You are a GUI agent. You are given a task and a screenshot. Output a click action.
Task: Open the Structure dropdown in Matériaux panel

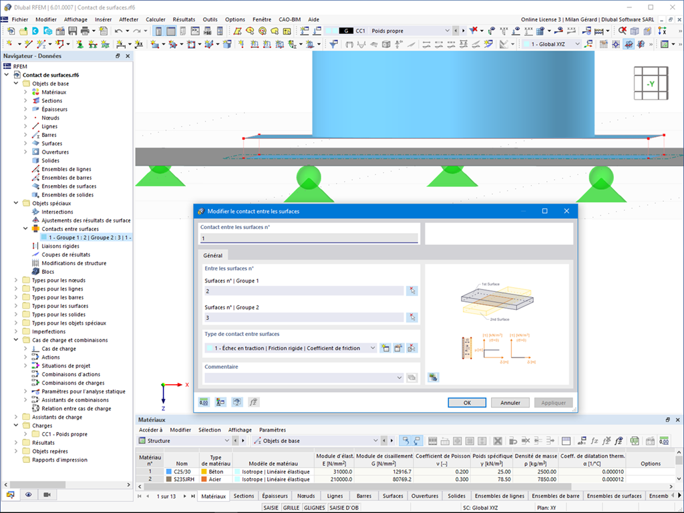point(227,441)
